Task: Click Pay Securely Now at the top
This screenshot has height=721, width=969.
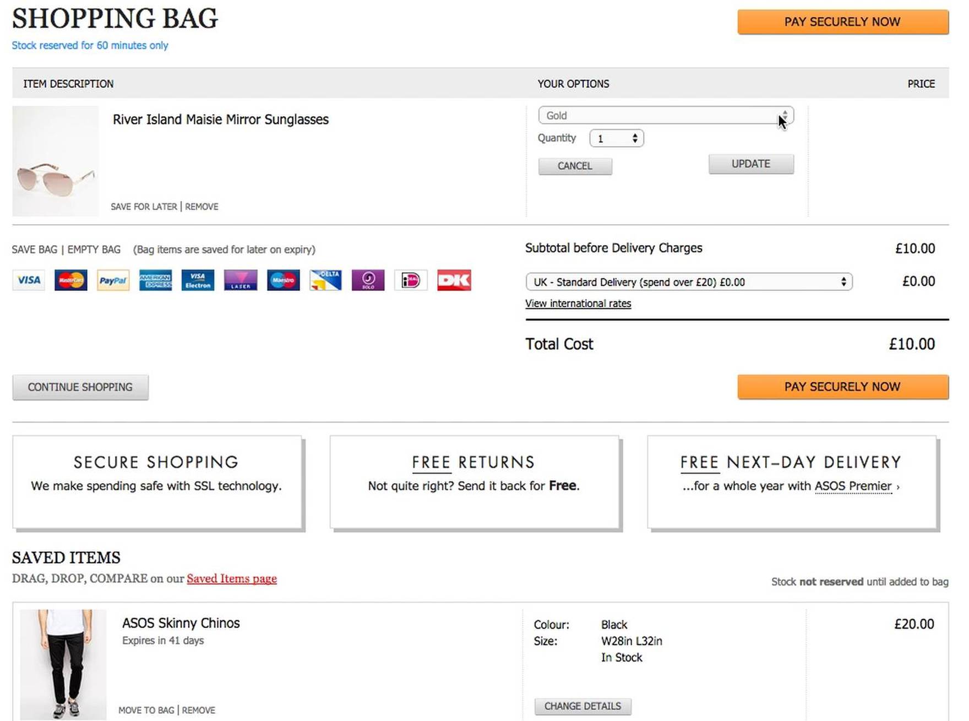Action: [842, 22]
